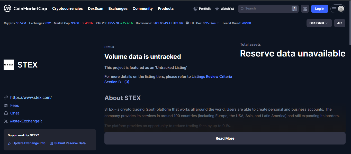351x154 pixels.
Task: Click the Cryptos 18.52M value
Action: [21, 23]
